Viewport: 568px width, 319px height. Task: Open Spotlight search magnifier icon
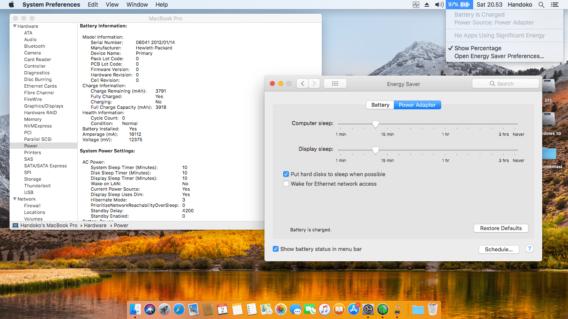click(541, 5)
